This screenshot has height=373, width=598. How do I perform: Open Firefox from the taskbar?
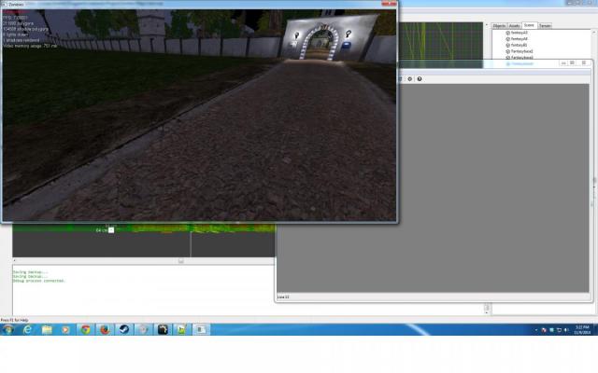[105, 329]
